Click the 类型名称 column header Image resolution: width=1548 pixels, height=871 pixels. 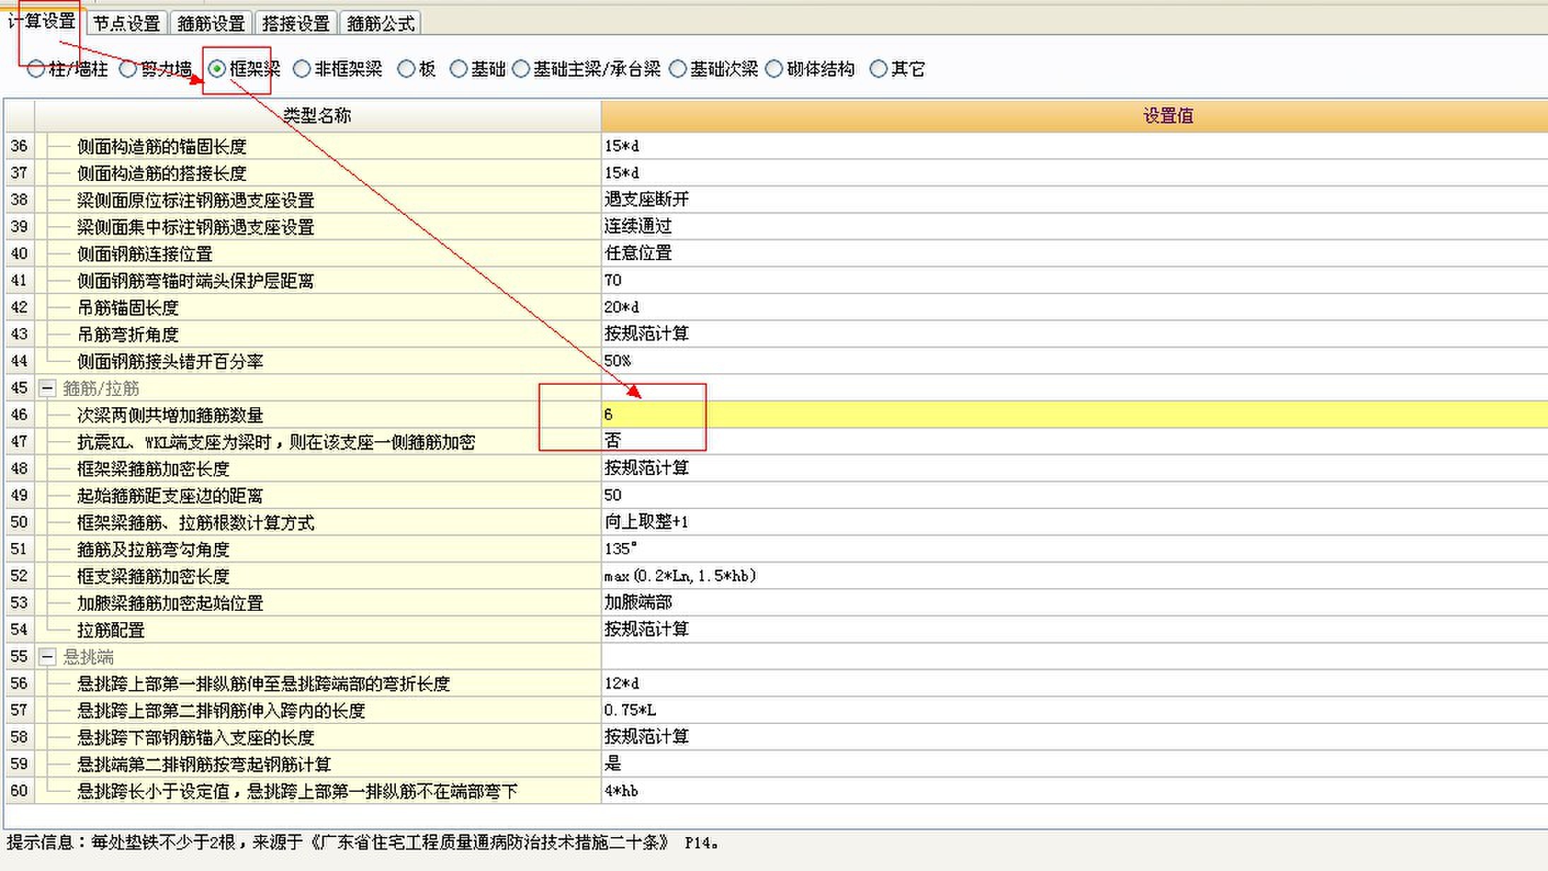pos(317,116)
